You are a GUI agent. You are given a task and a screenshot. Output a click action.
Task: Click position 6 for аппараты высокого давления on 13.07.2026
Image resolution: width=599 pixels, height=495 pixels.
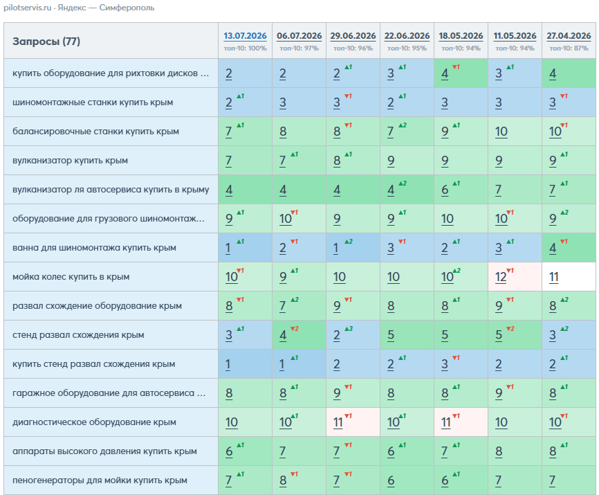(229, 451)
